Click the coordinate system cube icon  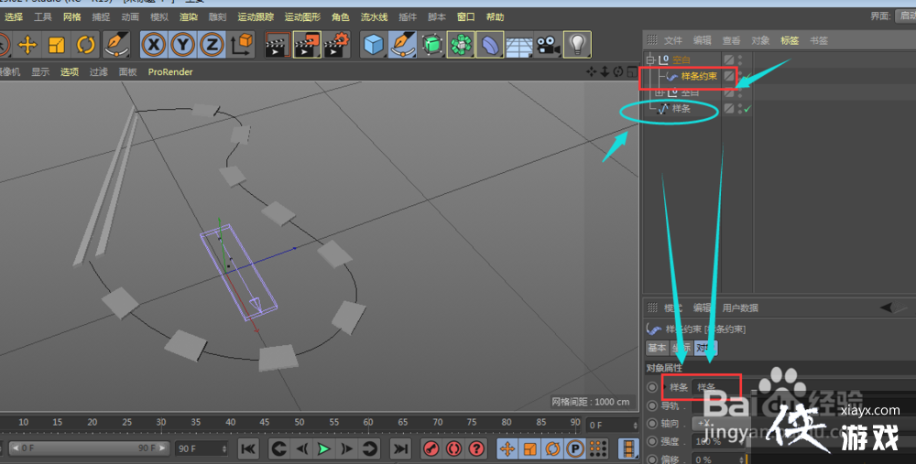(241, 44)
